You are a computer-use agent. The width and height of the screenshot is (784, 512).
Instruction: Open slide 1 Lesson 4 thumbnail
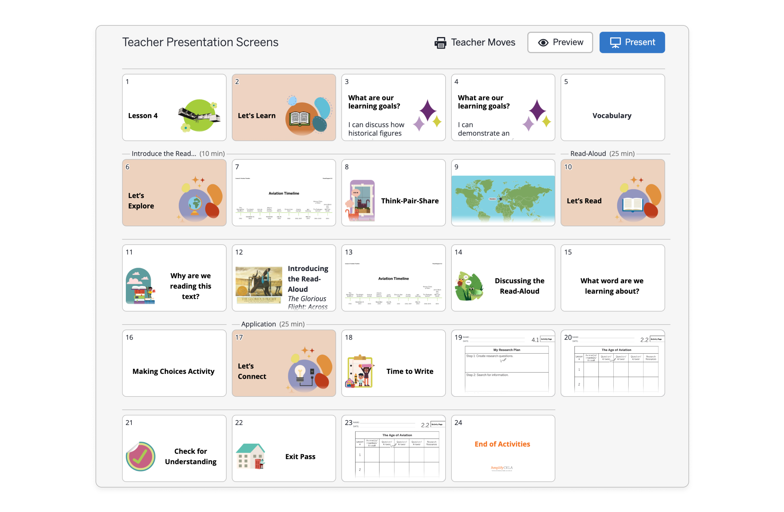[174, 107]
